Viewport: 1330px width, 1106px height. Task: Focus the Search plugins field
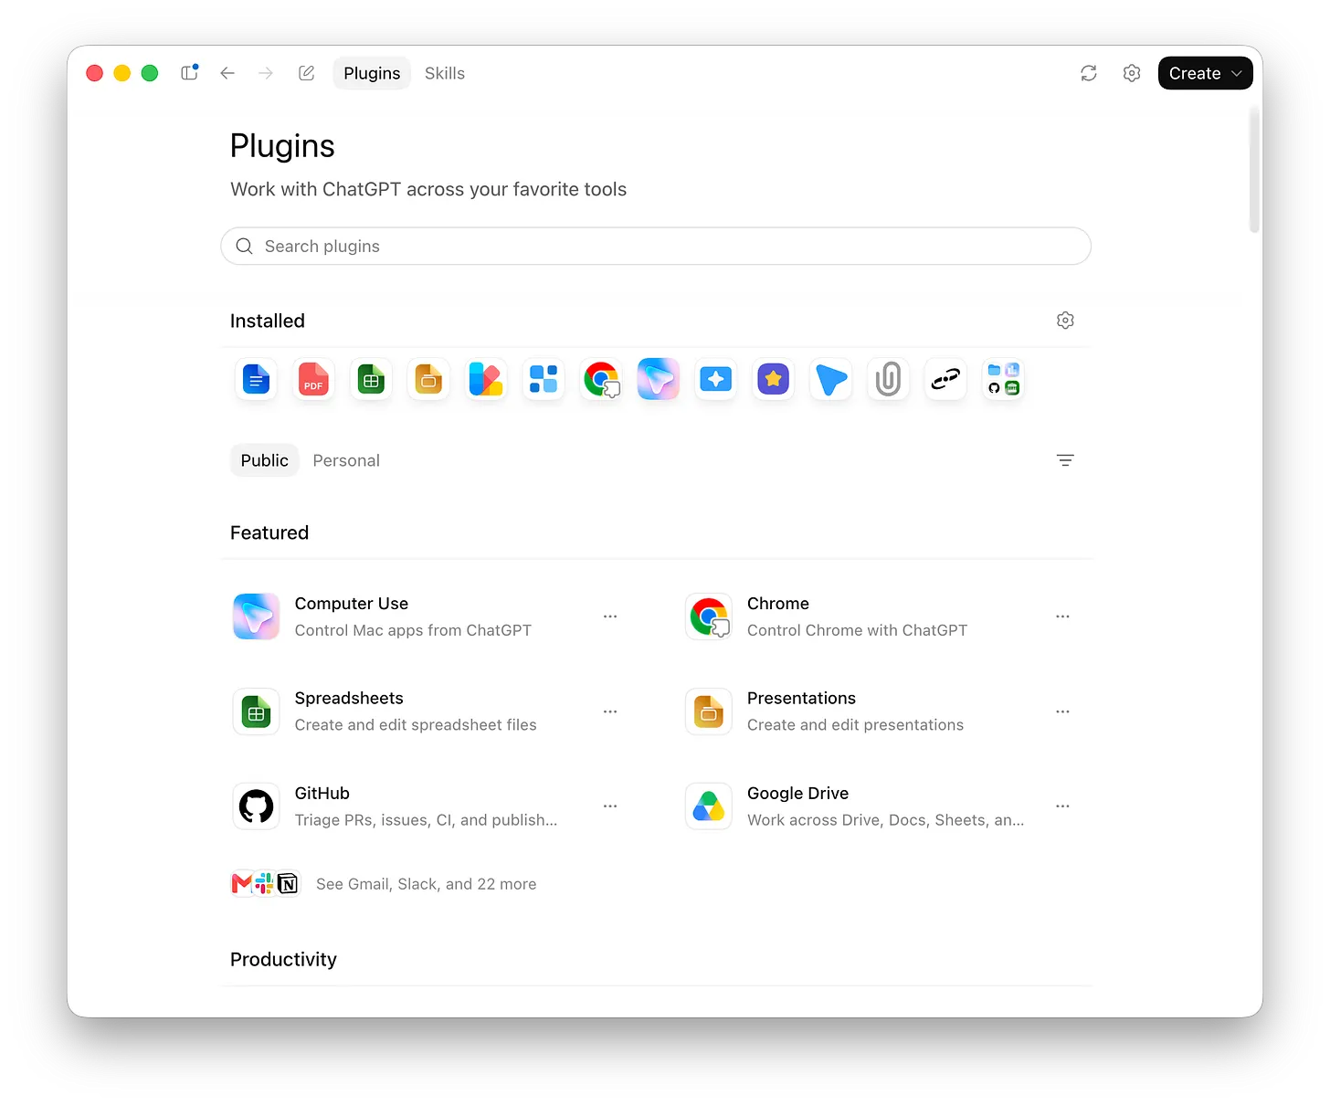click(656, 246)
